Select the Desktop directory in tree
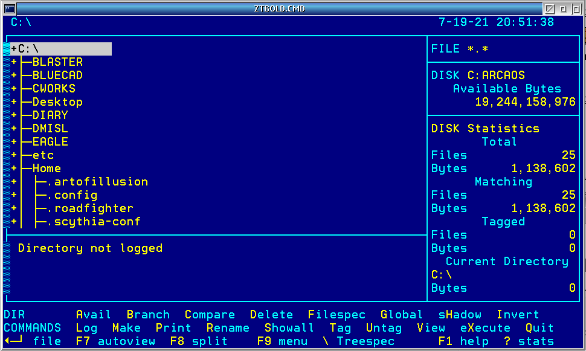 [x=57, y=102]
